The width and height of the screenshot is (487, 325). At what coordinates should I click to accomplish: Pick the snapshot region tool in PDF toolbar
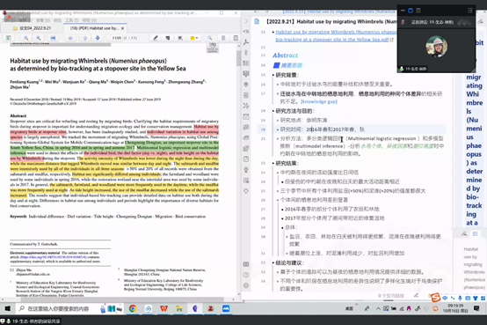click(x=180, y=38)
